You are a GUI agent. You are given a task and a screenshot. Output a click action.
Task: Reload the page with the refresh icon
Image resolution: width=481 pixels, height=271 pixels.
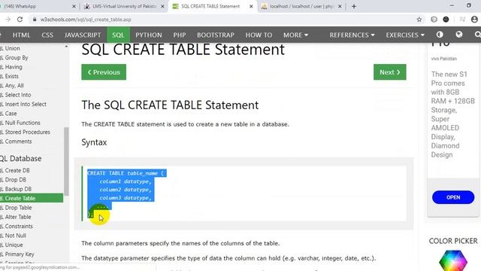[x=20, y=20]
